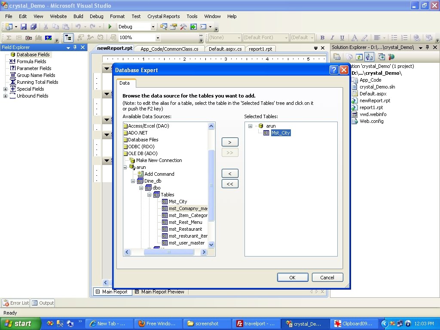The width and height of the screenshot is (440, 330).
Task: Click OK in the Database Expert dialog
Action: coord(293,277)
